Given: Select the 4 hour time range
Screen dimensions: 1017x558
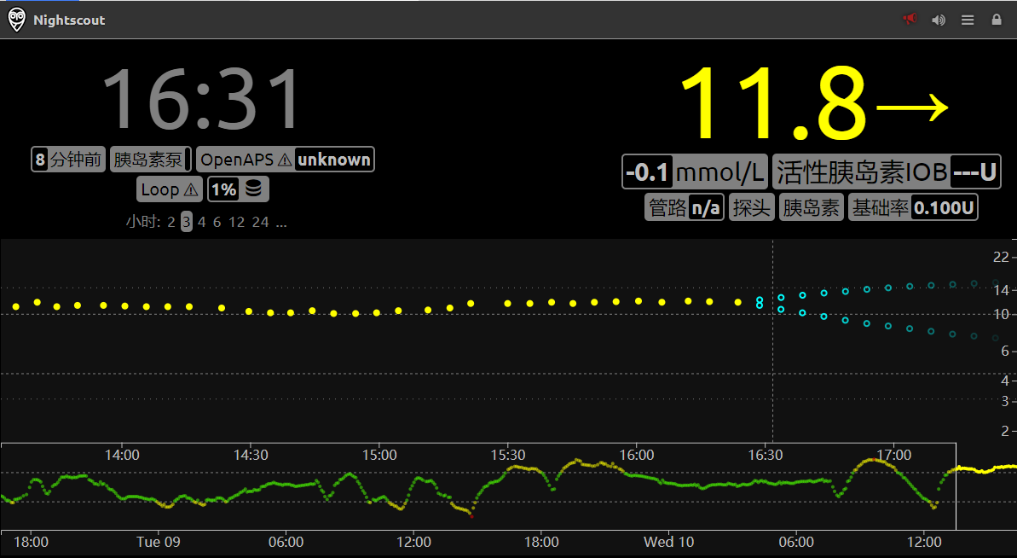Looking at the screenshot, I should point(202,222).
